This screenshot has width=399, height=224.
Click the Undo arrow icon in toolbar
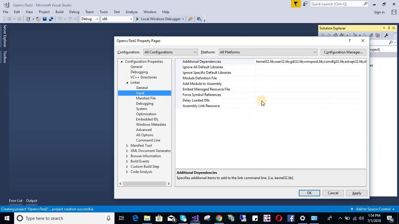click(60, 19)
